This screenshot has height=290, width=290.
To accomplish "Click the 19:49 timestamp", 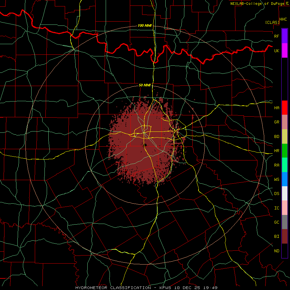I will [211, 288].
